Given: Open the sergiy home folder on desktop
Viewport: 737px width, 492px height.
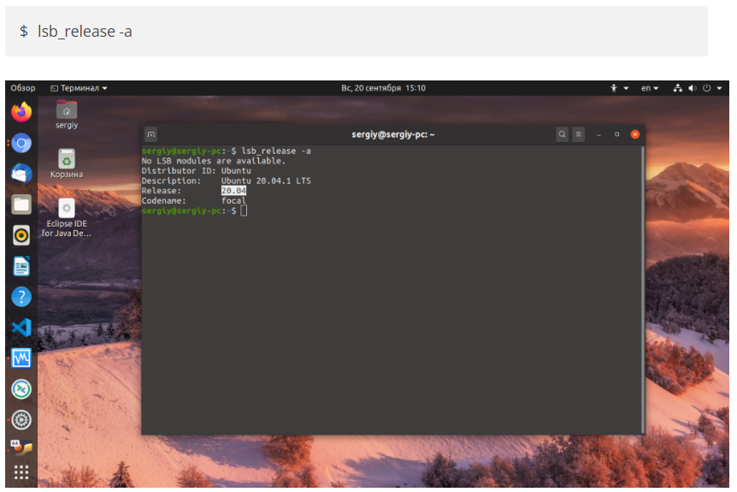Looking at the screenshot, I should [x=67, y=115].
